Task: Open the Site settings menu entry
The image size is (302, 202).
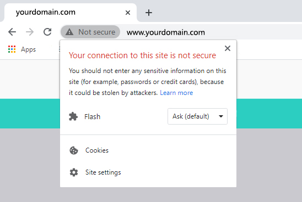Action: tap(148, 172)
